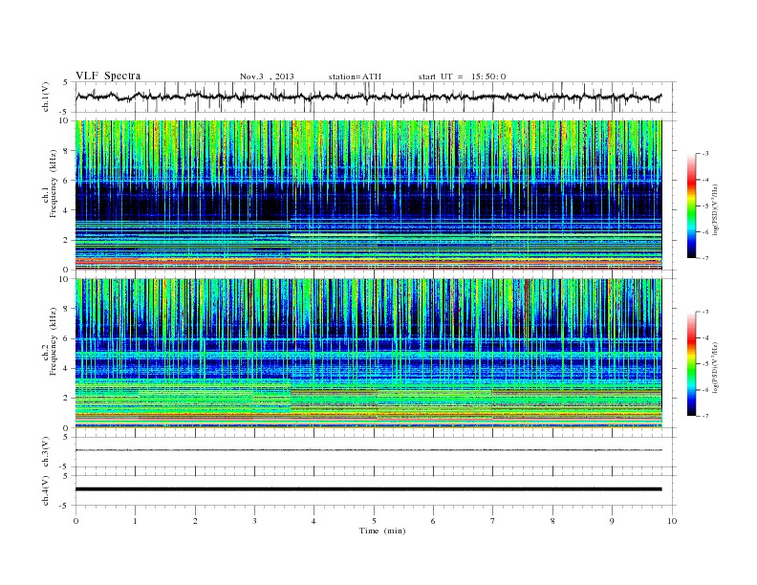Select the ch.2 'Frequency (kHz)' axis title
Image resolution: width=757 pixels, height=585 pixels.
pos(54,341)
